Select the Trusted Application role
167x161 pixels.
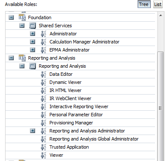pos(69,147)
